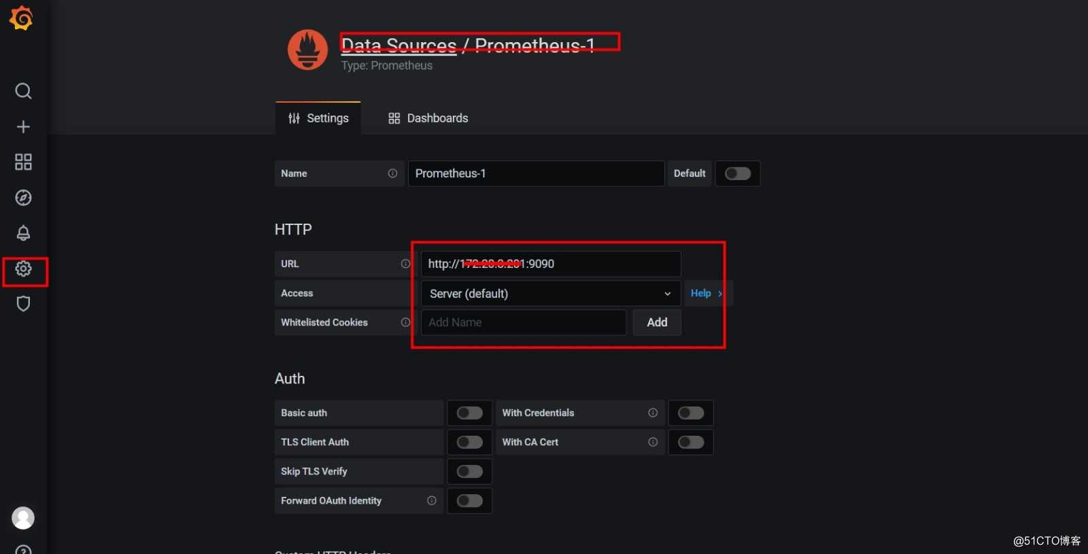Open the Configuration gear icon
This screenshot has width=1088, height=554.
pos(23,269)
